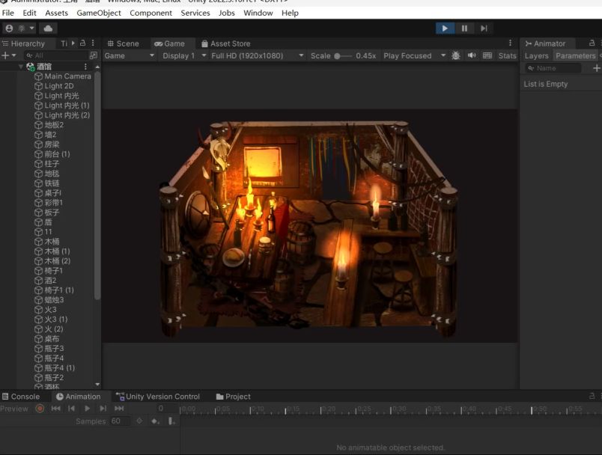Viewport: 602px width, 455px height.
Task: Toggle the bug debug icon in Game view
Action: [456, 55]
